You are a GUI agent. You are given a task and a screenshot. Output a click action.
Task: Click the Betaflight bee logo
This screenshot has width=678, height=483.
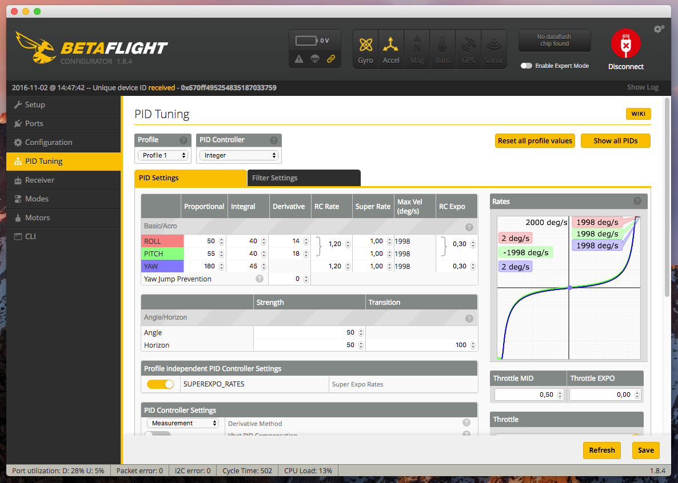click(35, 47)
